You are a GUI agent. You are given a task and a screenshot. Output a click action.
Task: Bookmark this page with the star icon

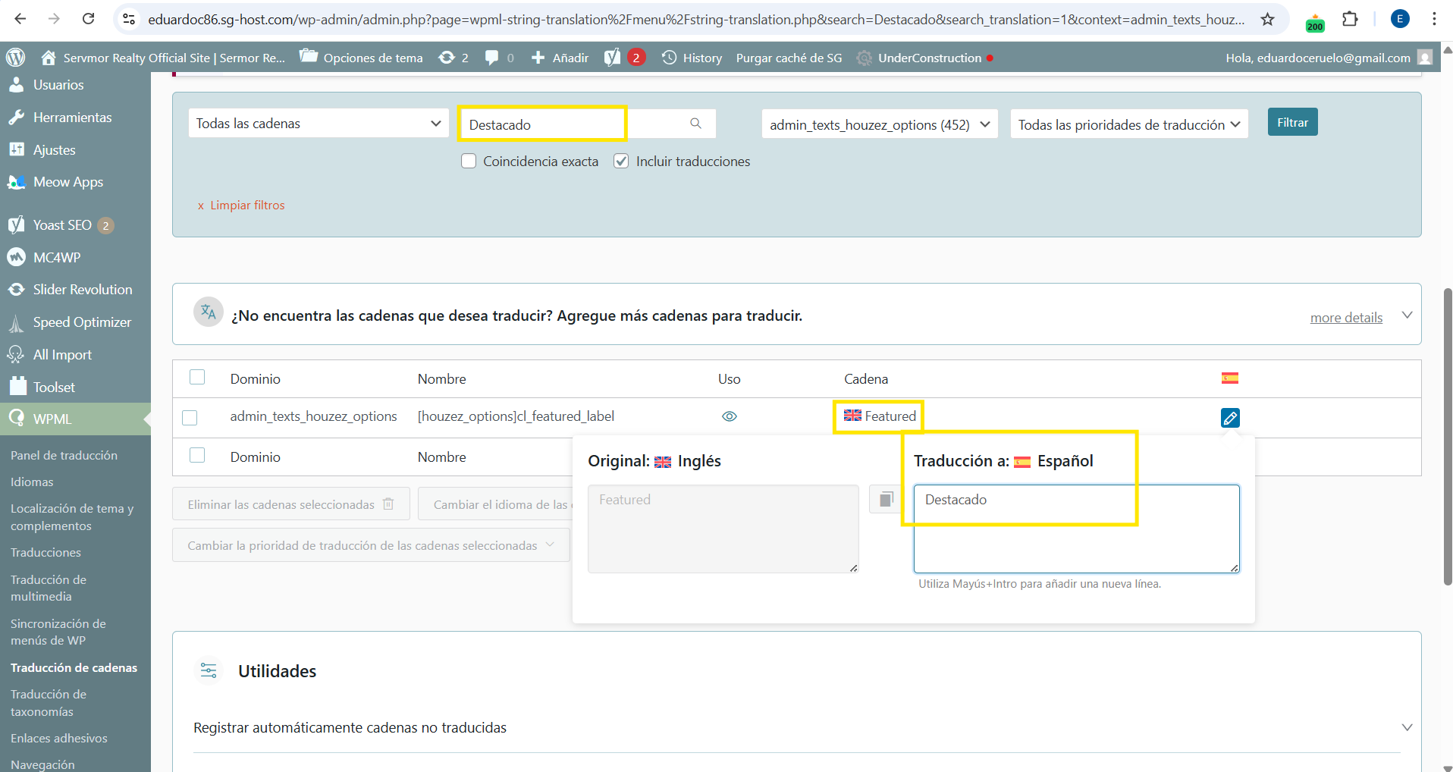1267,19
